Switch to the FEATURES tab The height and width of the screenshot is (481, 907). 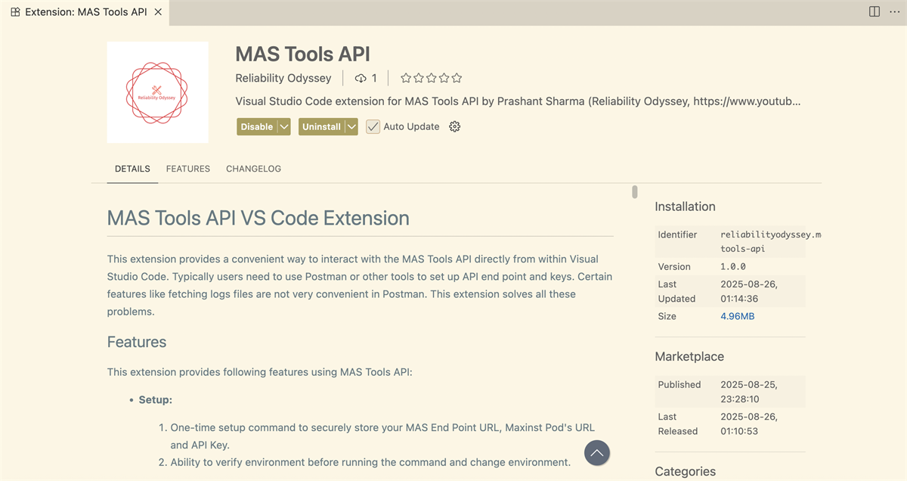[x=187, y=169]
